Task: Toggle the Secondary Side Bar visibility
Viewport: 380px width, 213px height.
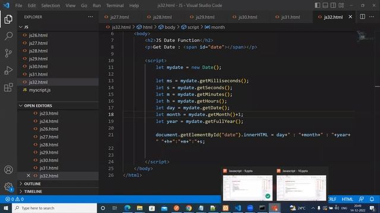Action: pos(333,5)
